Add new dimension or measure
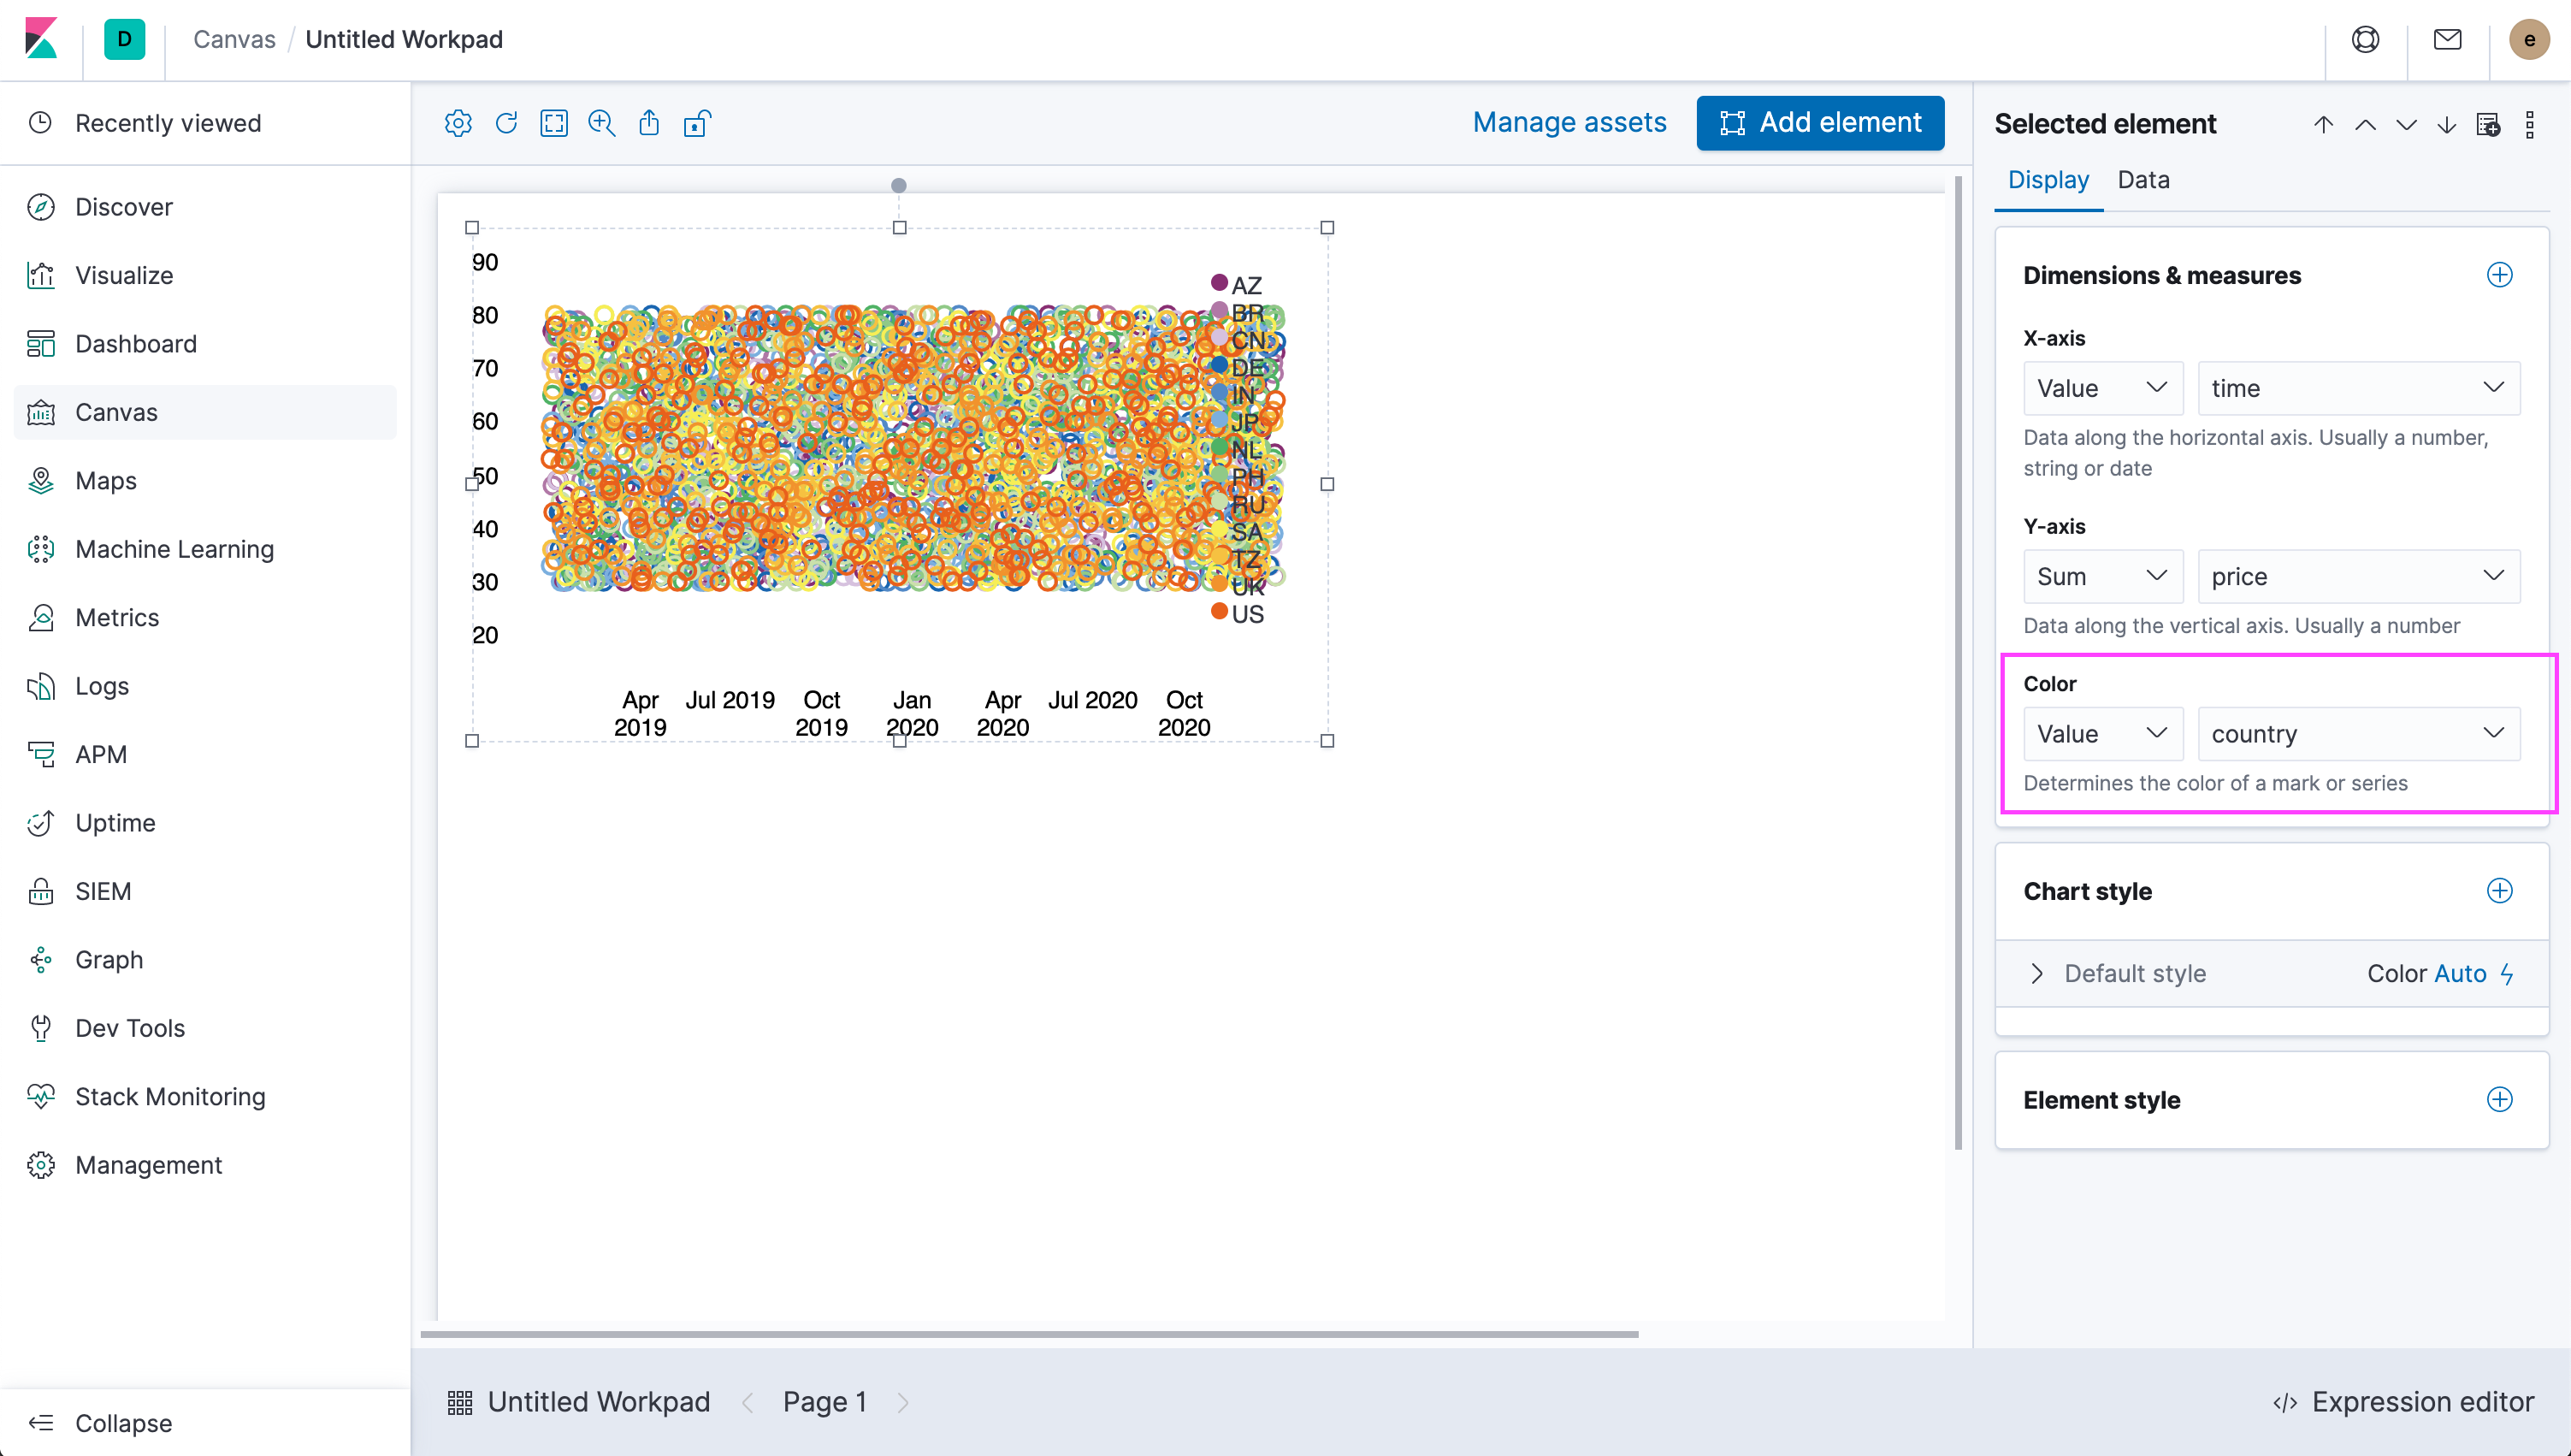Screen dimensions: 2571x1456 pos(2499,275)
